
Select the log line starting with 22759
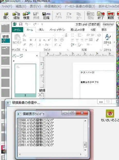click(36, 139)
